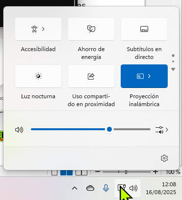Image resolution: width=182 pixels, height=200 pixels.
Task: Select second page indicator dot
Action: coord(173,61)
